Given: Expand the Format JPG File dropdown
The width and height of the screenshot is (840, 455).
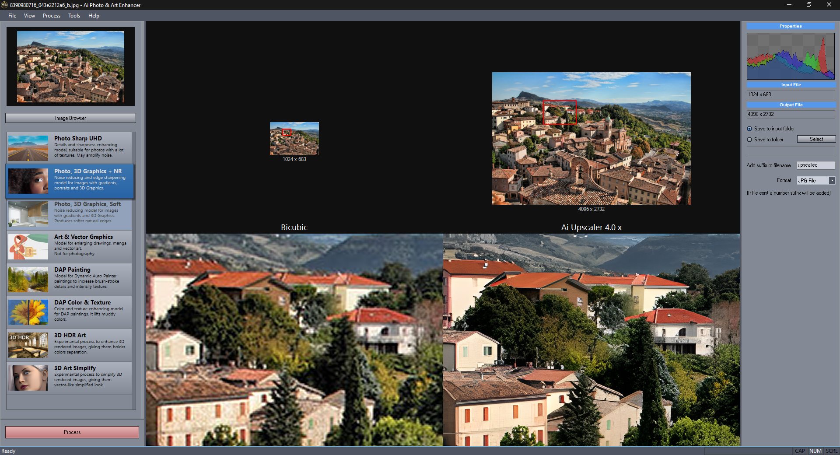Looking at the screenshot, I should pyautogui.click(x=832, y=181).
